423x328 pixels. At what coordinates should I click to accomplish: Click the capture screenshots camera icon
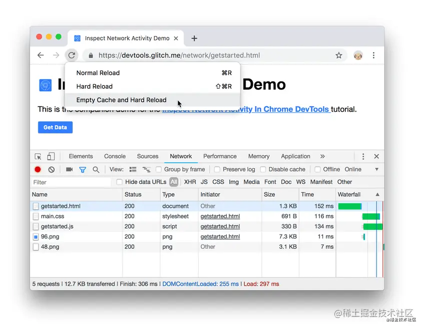point(69,169)
